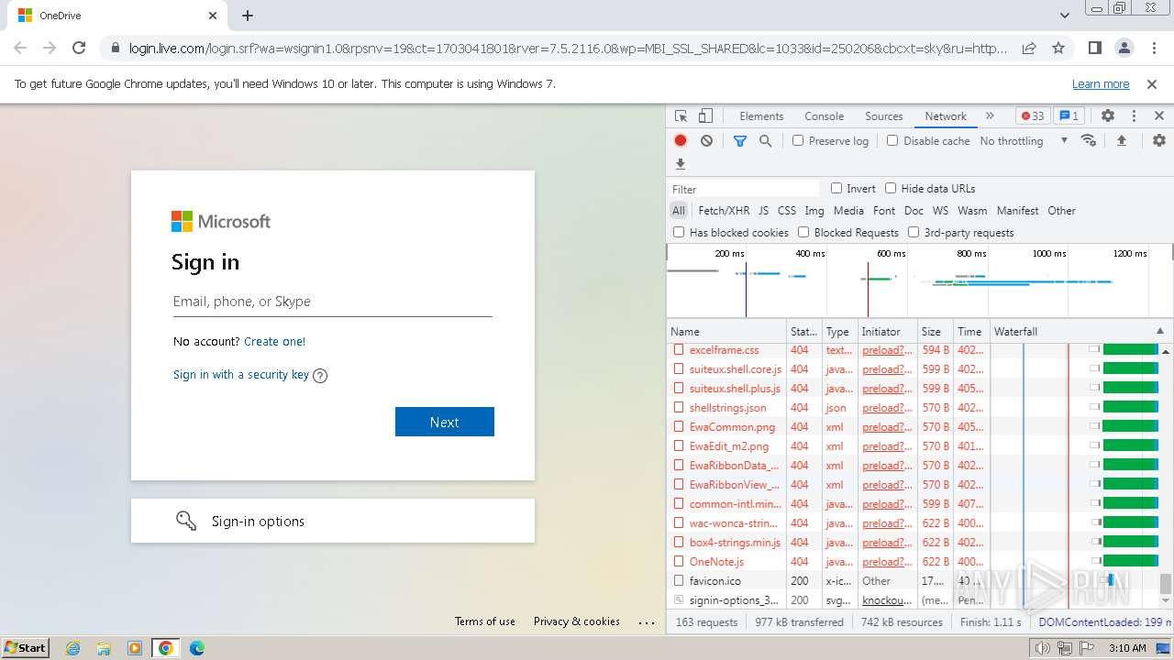
Task: Click the share page icon
Action: [x=1029, y=48]
